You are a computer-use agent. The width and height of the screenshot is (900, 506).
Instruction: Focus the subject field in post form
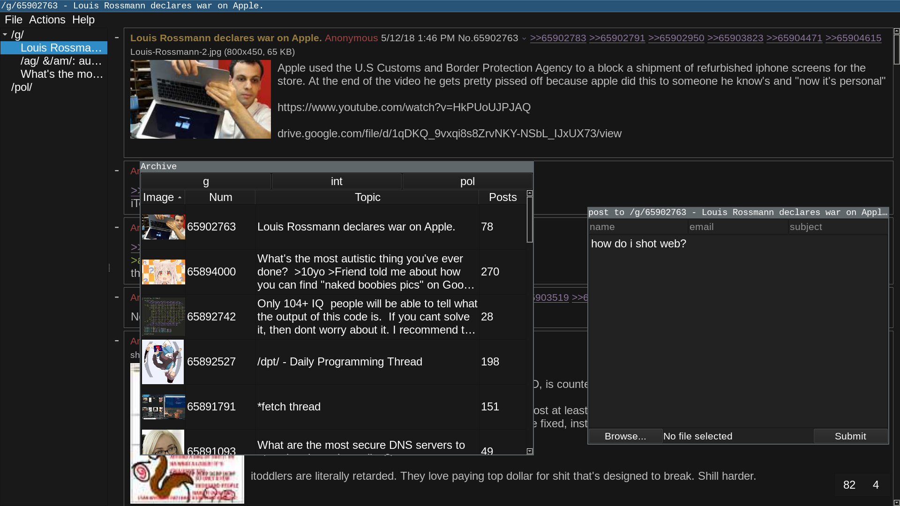click(x=838, y=227)
